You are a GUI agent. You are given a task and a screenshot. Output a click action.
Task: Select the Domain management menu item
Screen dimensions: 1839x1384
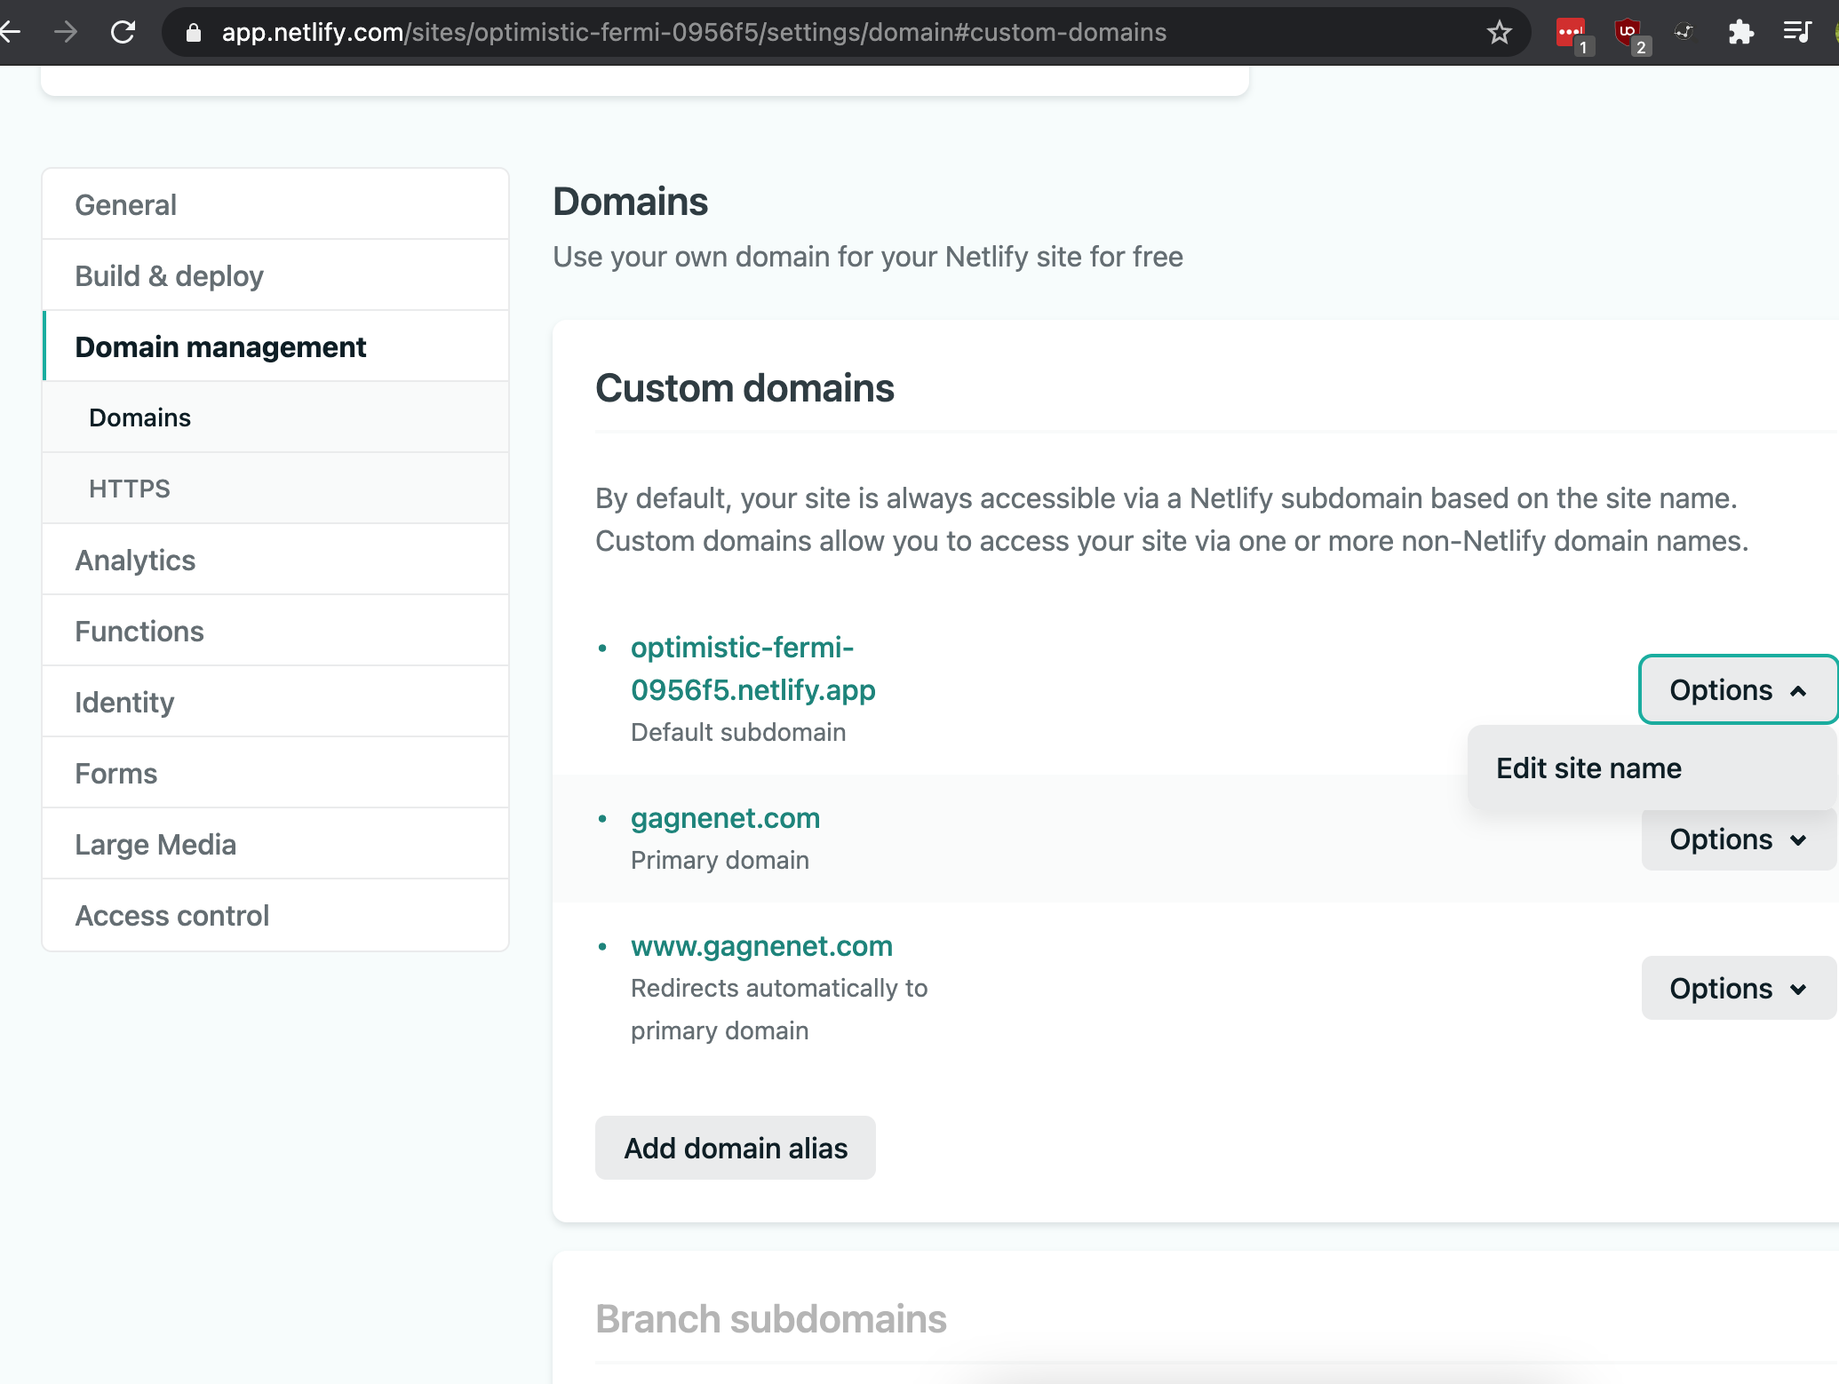(219, 346)
